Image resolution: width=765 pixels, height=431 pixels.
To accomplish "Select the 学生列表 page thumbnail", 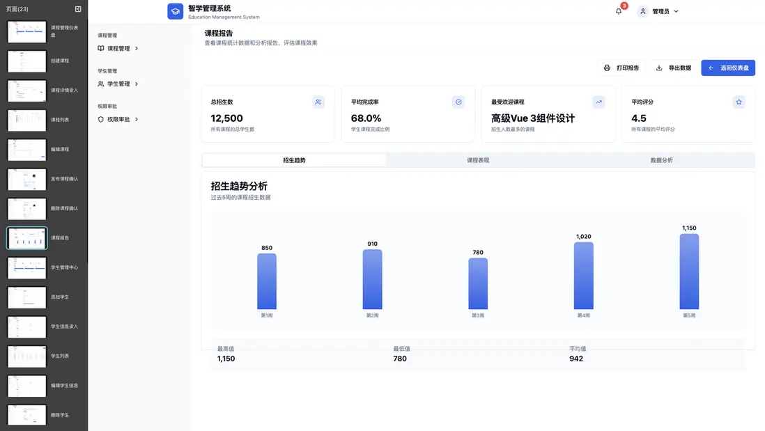I will tap(27, 356).
